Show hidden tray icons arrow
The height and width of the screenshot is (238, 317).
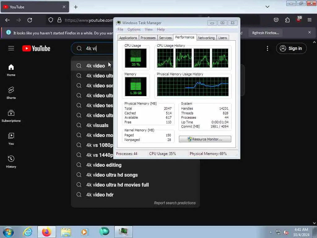pos(271,232)
